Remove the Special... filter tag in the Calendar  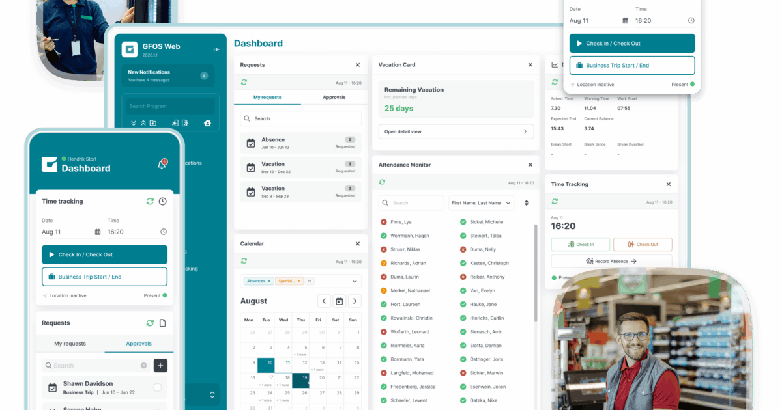300,281
